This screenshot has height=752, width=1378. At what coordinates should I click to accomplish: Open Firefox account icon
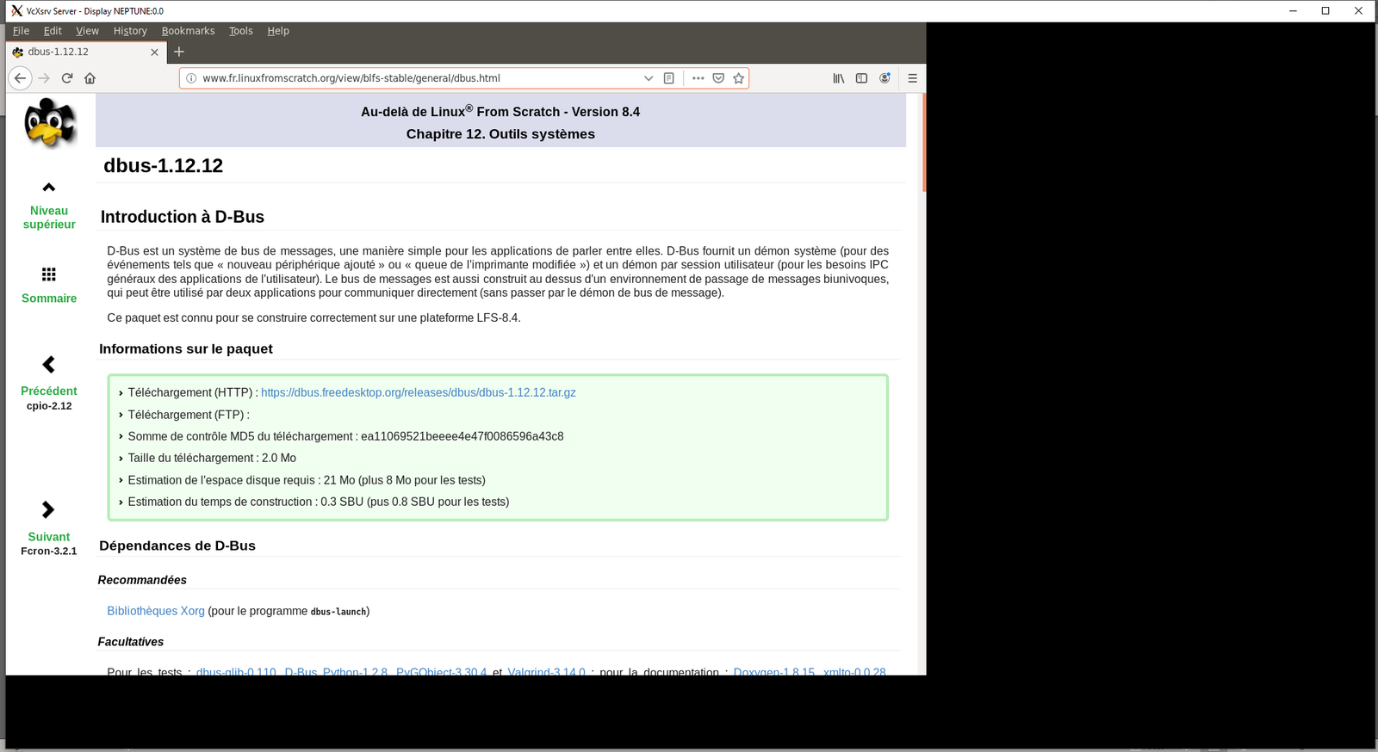click(x=885, y=78)
